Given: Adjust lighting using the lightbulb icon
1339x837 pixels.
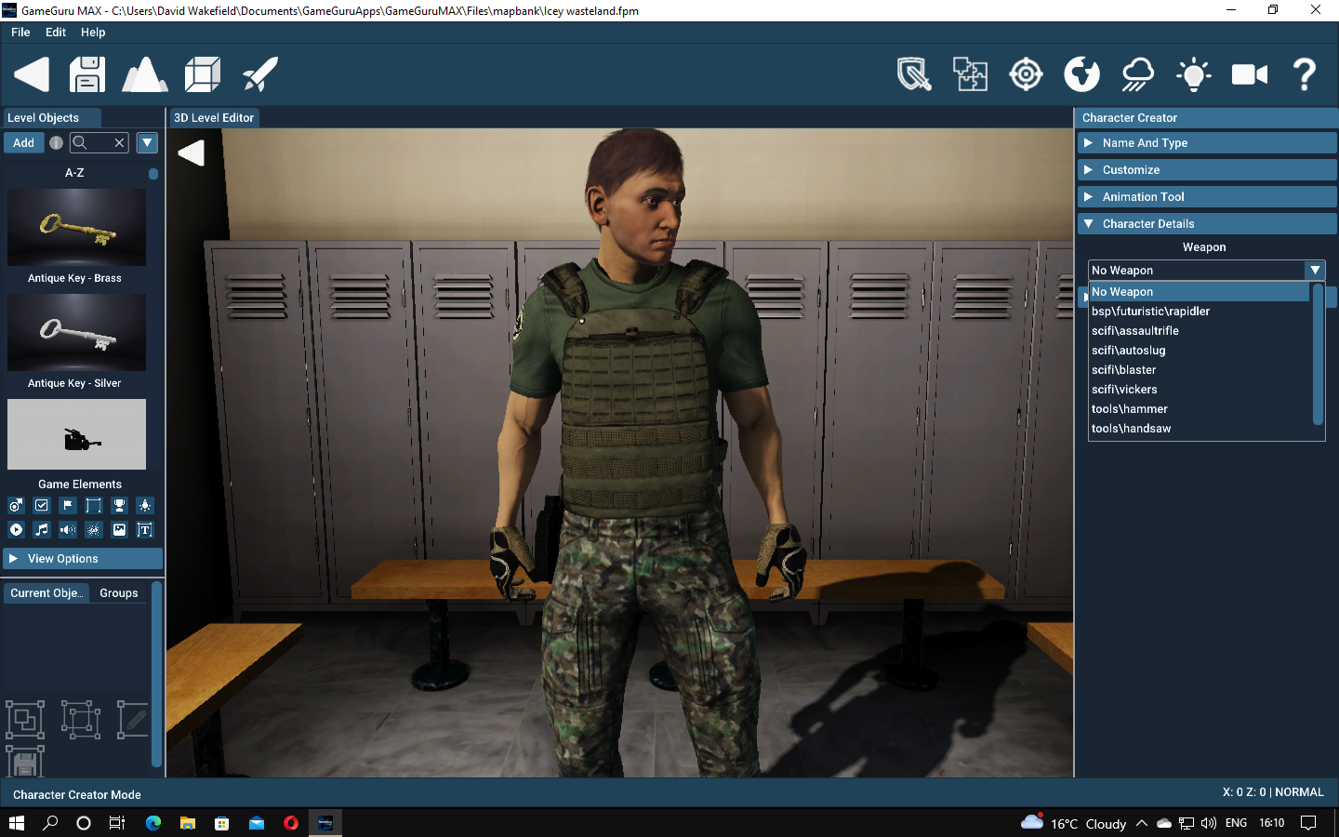Looking at the screenshot, I should coord(1193,74).
